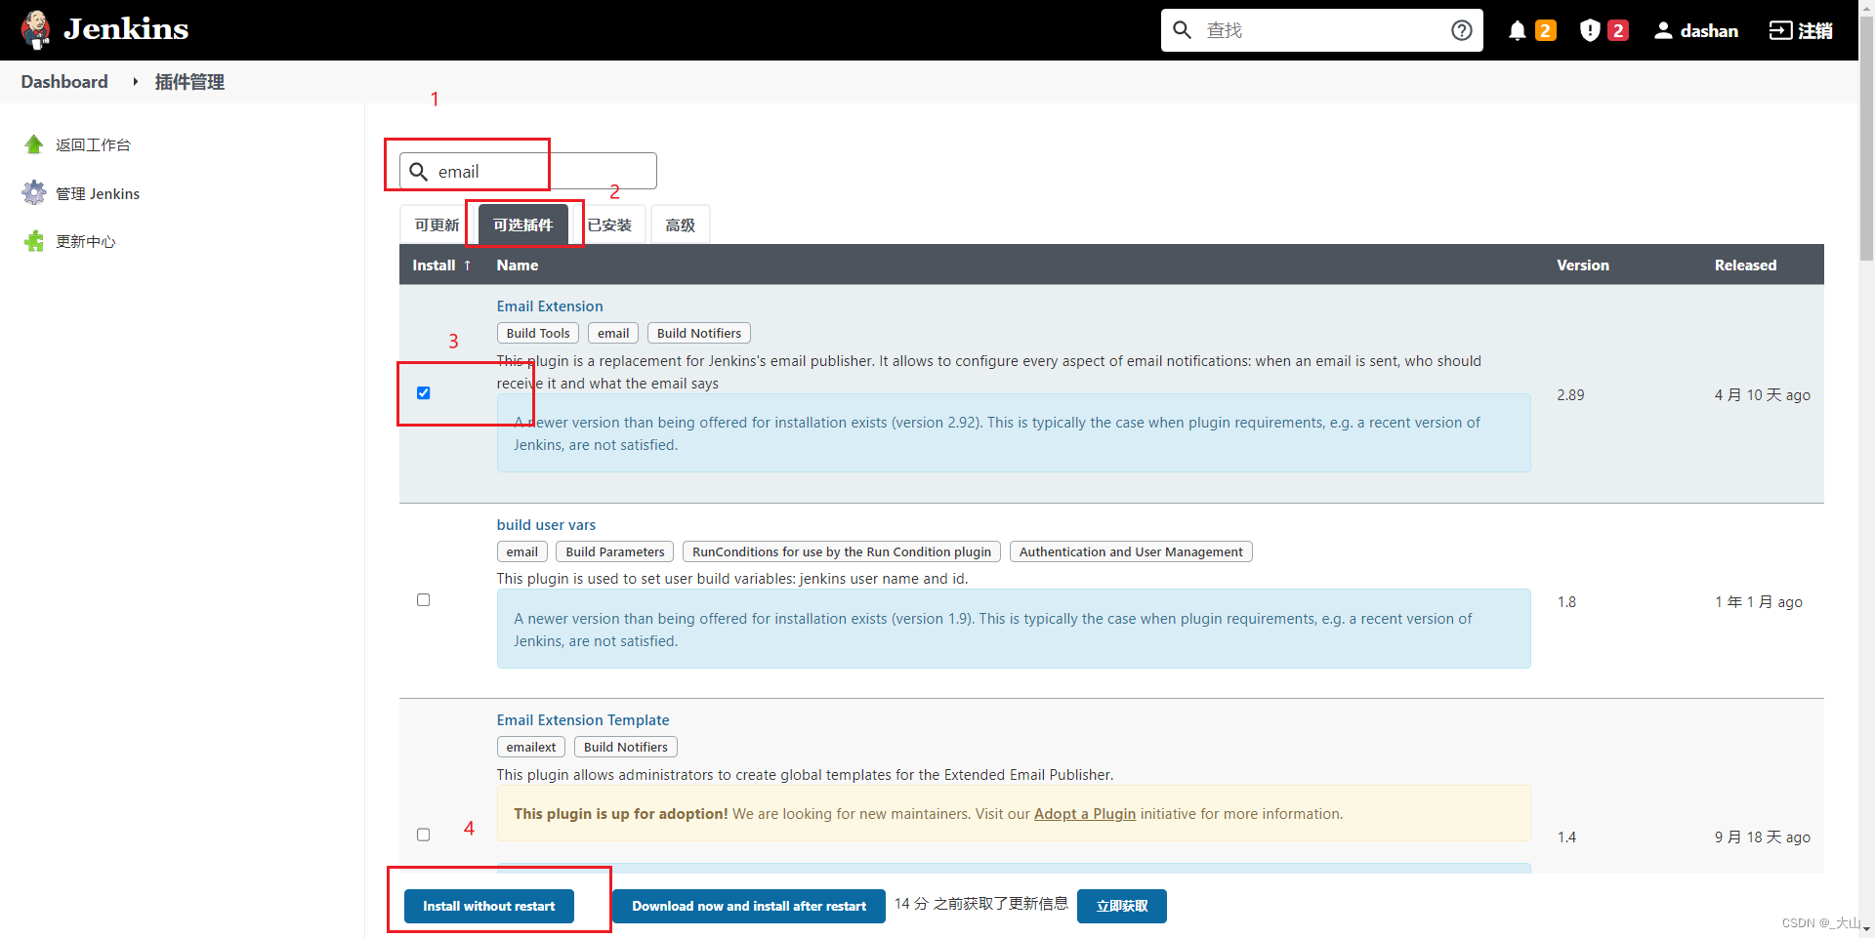Follow the Adopt a Plugin link
The width and height of the screenshot is (1875, 938).
[1085, 814]
